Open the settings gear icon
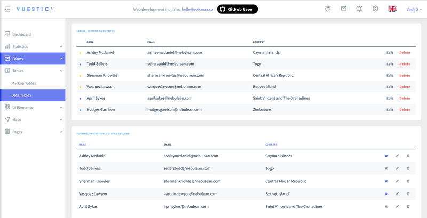 coord(376,9)
